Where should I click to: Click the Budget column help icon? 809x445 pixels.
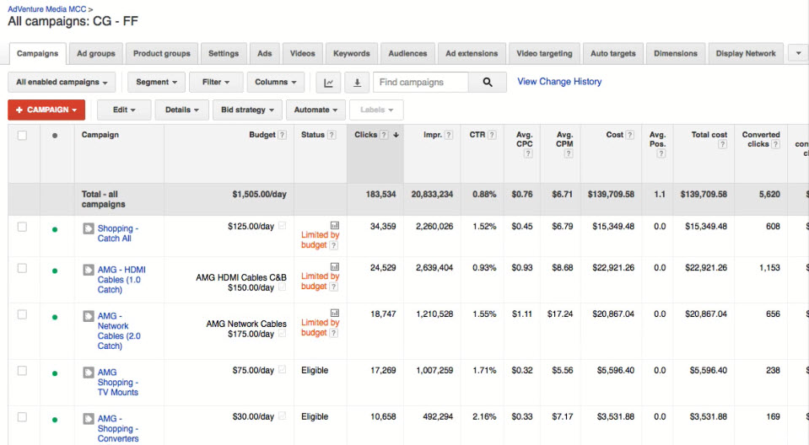tap(283, 136)
